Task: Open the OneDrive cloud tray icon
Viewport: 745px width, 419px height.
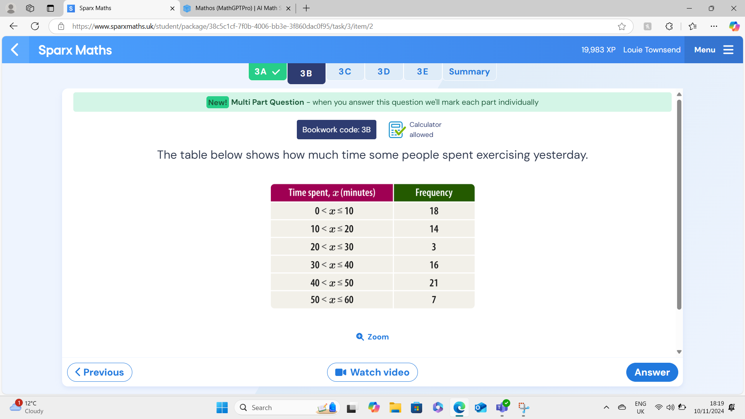Action: 622,407
